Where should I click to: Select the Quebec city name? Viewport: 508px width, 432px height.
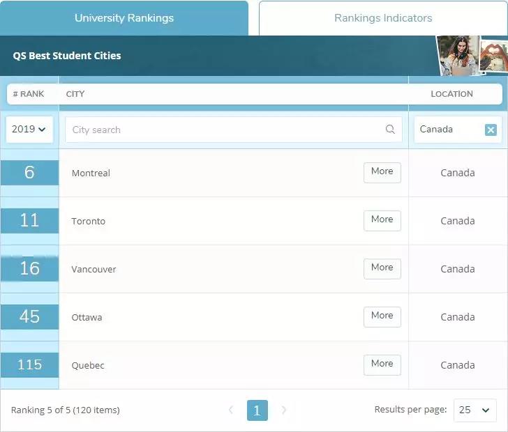click(x=88, y=365)
